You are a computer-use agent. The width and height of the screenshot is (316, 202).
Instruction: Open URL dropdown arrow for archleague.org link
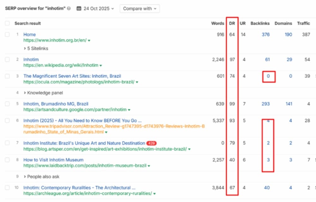[x=155, y=193]
